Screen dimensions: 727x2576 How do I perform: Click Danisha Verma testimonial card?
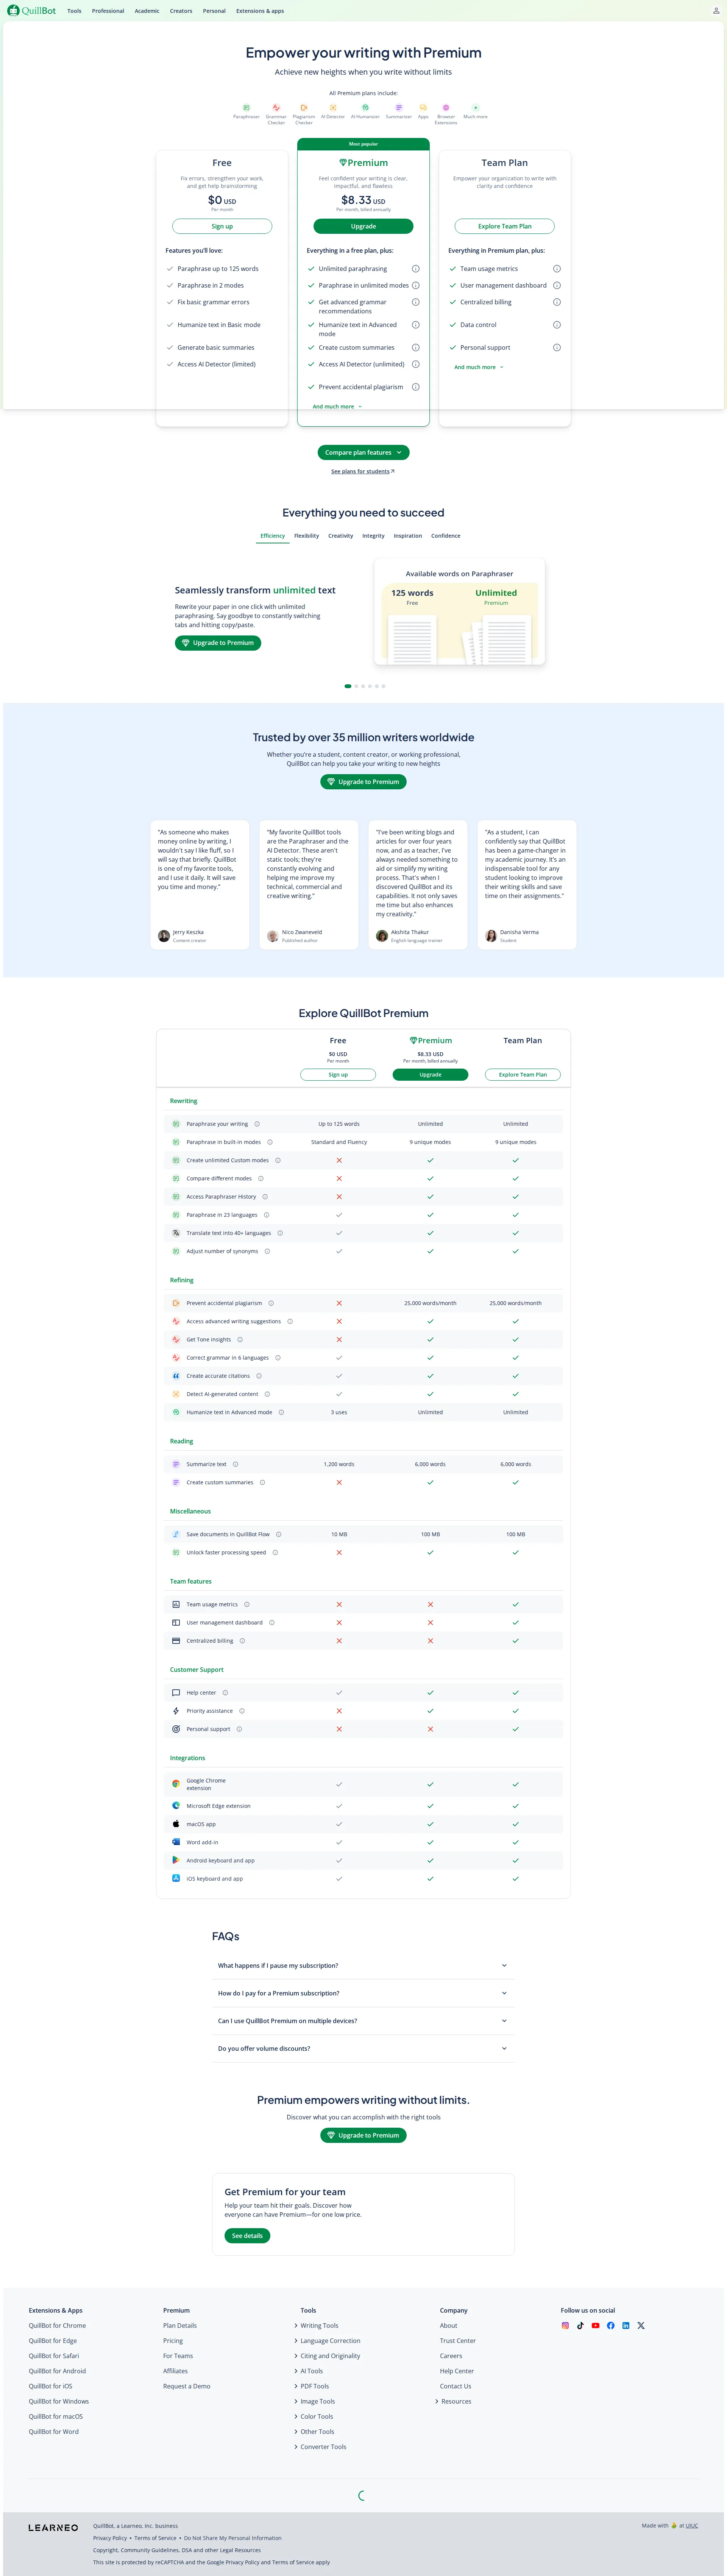click(x=527, y=885)
